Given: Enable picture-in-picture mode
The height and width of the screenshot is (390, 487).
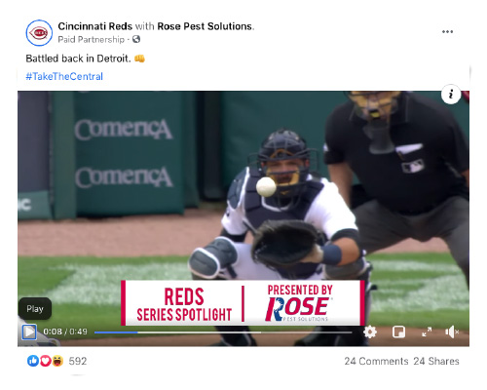Looking at the screenshot, I should 398,331.
